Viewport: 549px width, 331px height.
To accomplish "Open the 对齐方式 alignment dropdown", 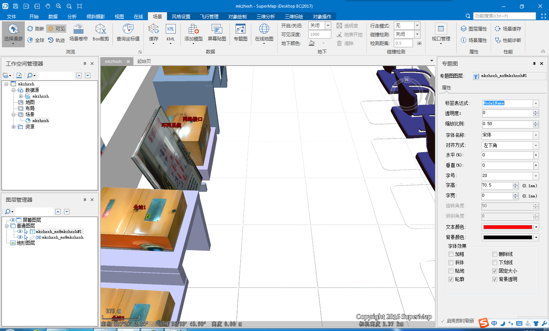I will (536, 145).
